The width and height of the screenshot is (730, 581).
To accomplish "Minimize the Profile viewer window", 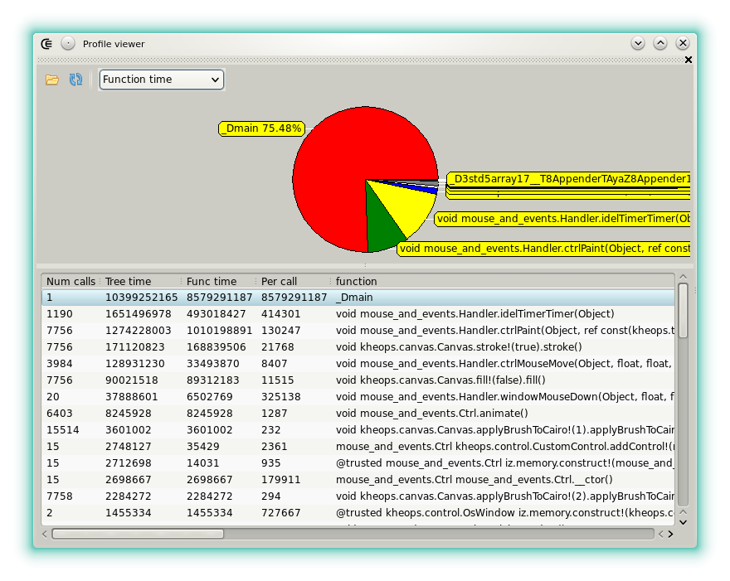I will (637, 43).
